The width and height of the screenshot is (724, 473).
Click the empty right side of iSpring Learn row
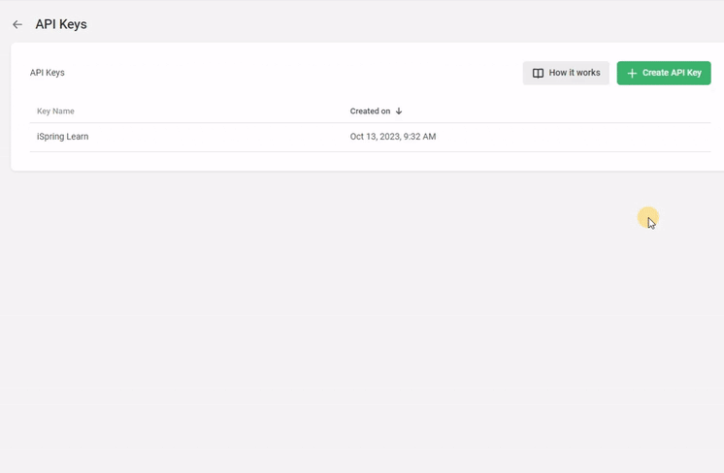582,137
